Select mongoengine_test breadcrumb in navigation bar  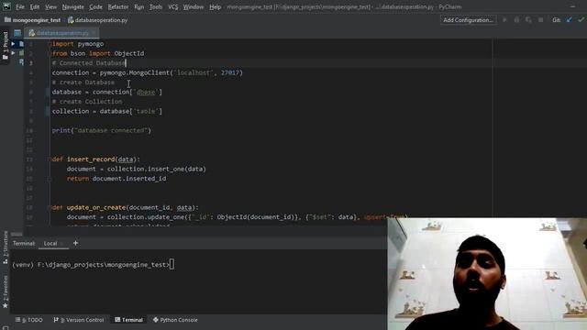[x=33, y=20]
